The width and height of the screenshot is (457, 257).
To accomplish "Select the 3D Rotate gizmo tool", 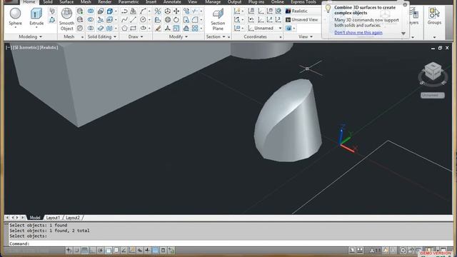I will tap(168, 19).
